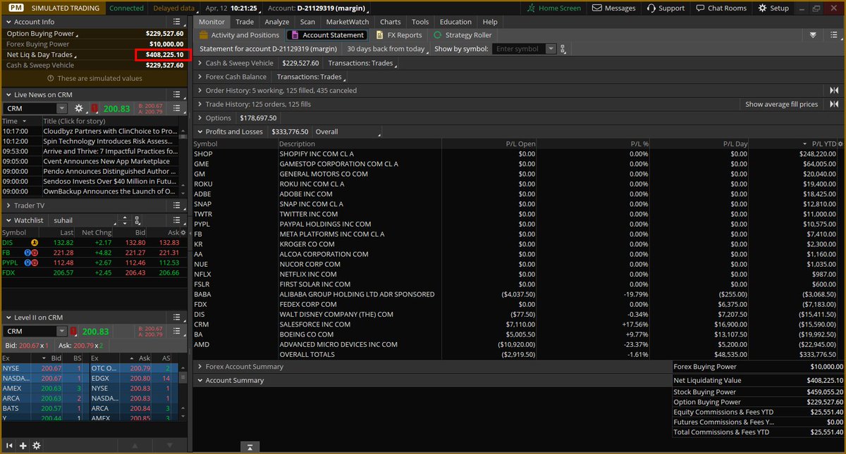Open Level II panel list menu
Image resolution: width=846 pixels, height=454 pixels.
pos(177,317)
